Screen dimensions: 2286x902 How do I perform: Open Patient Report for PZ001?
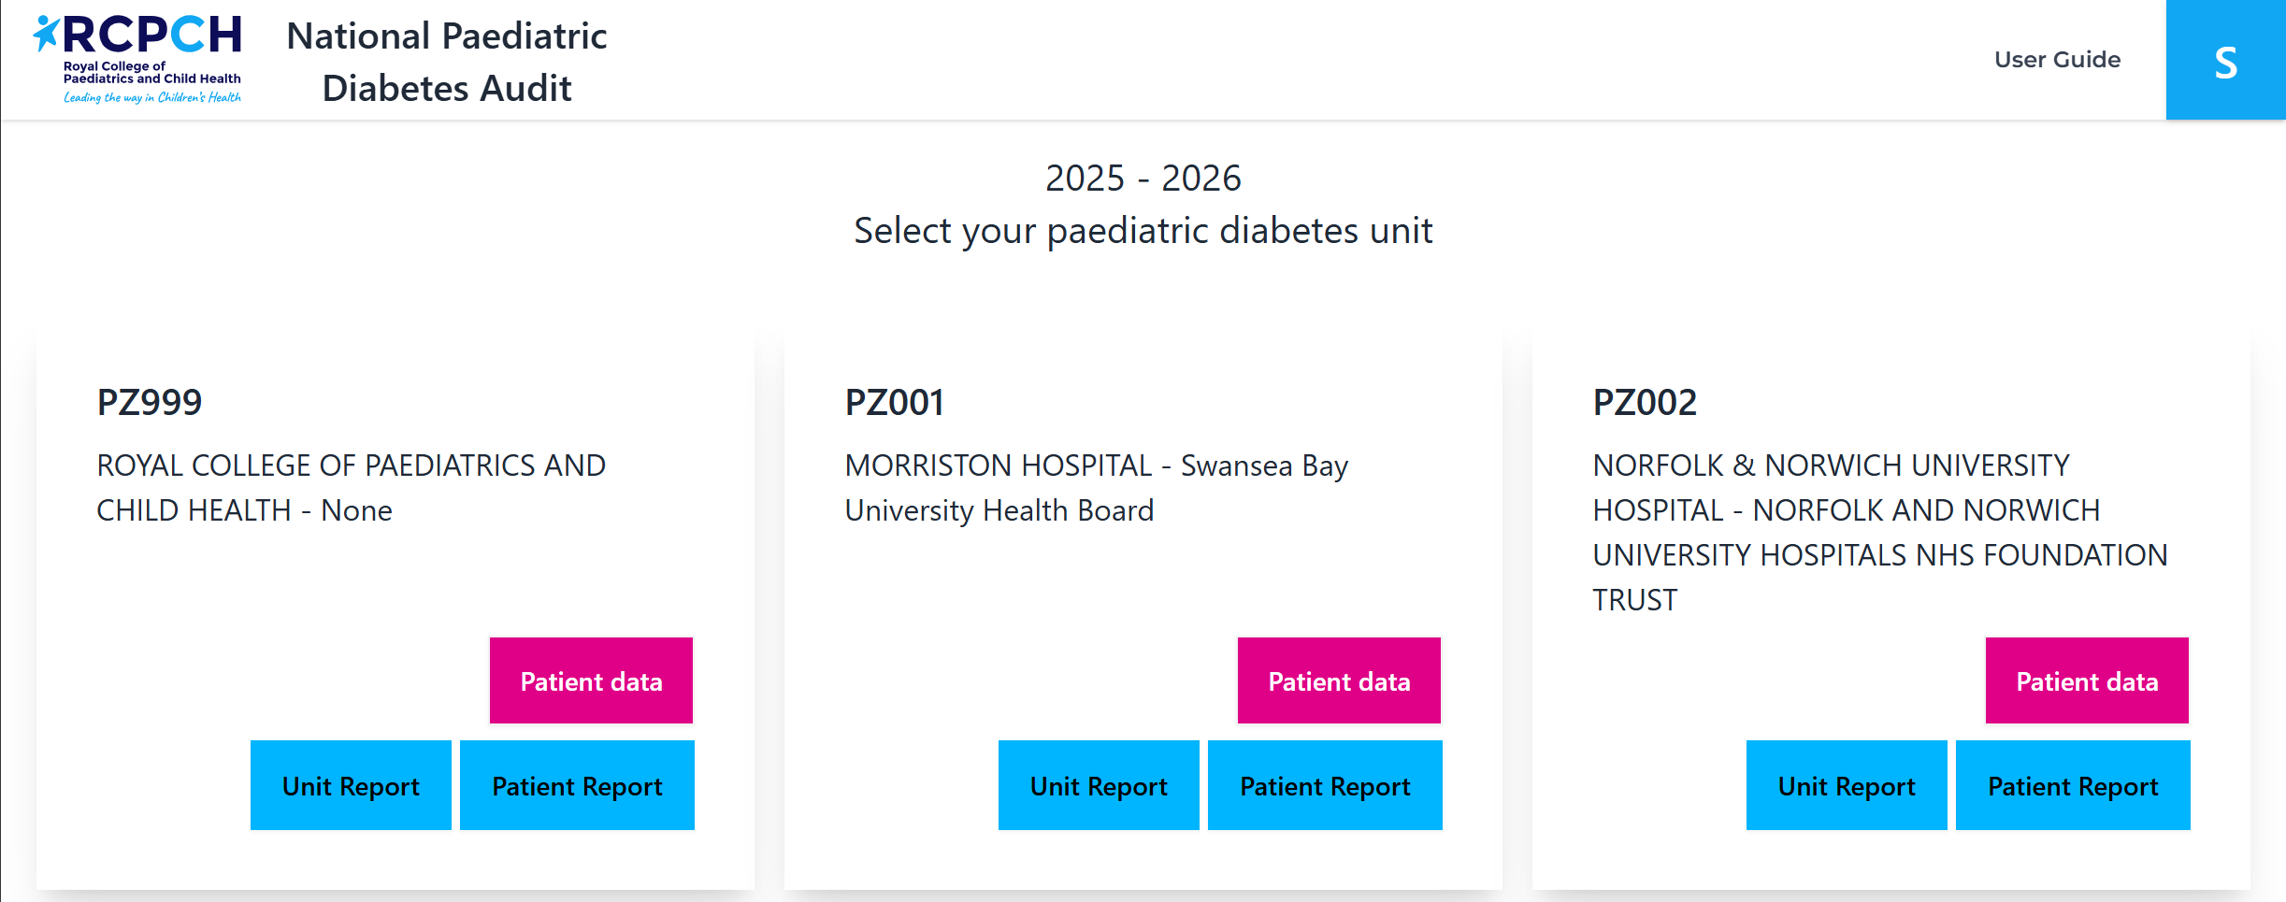(1325, 786)
